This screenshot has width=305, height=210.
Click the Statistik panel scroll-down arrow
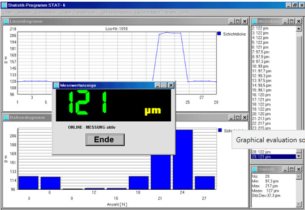point(299,204)
